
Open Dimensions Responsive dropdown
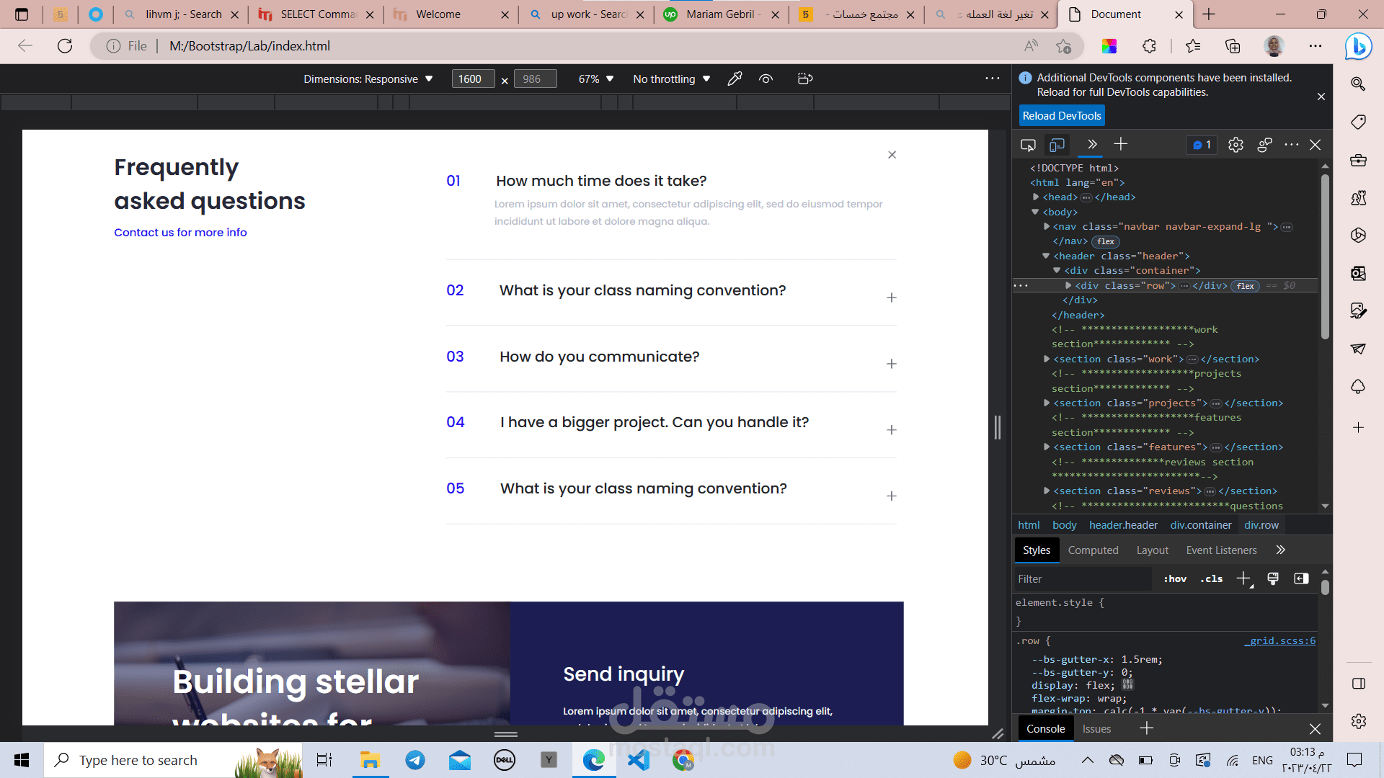pyautogui.click(x=368, y=79)
